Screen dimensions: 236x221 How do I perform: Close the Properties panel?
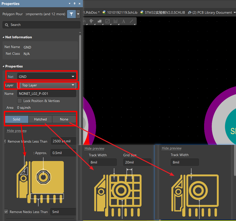pyautogui.click(x=79, y=4)
